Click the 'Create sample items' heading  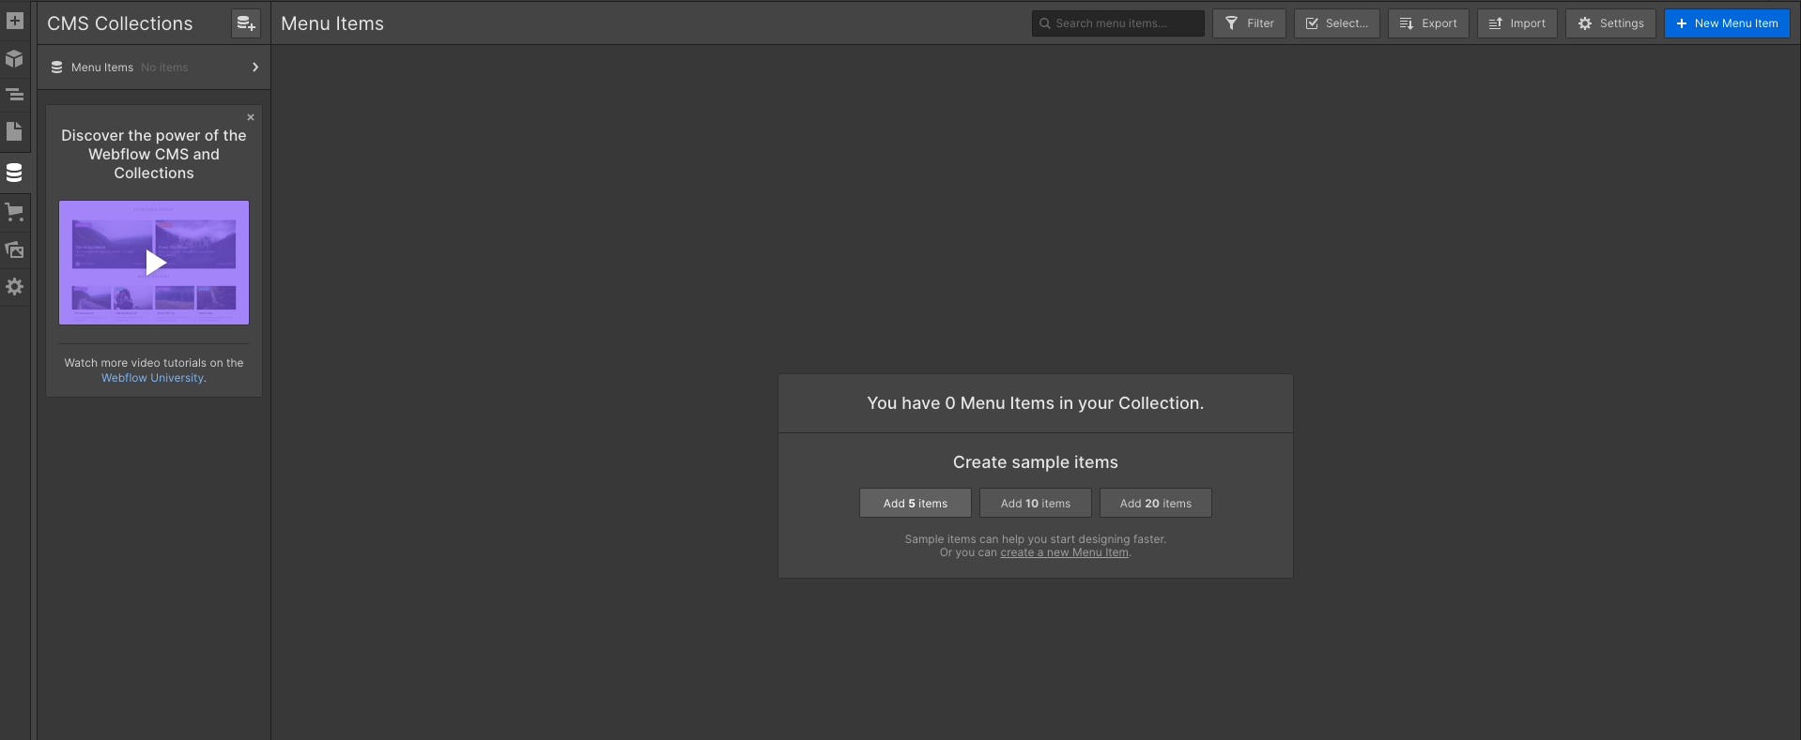click(x=1036, y=462)
